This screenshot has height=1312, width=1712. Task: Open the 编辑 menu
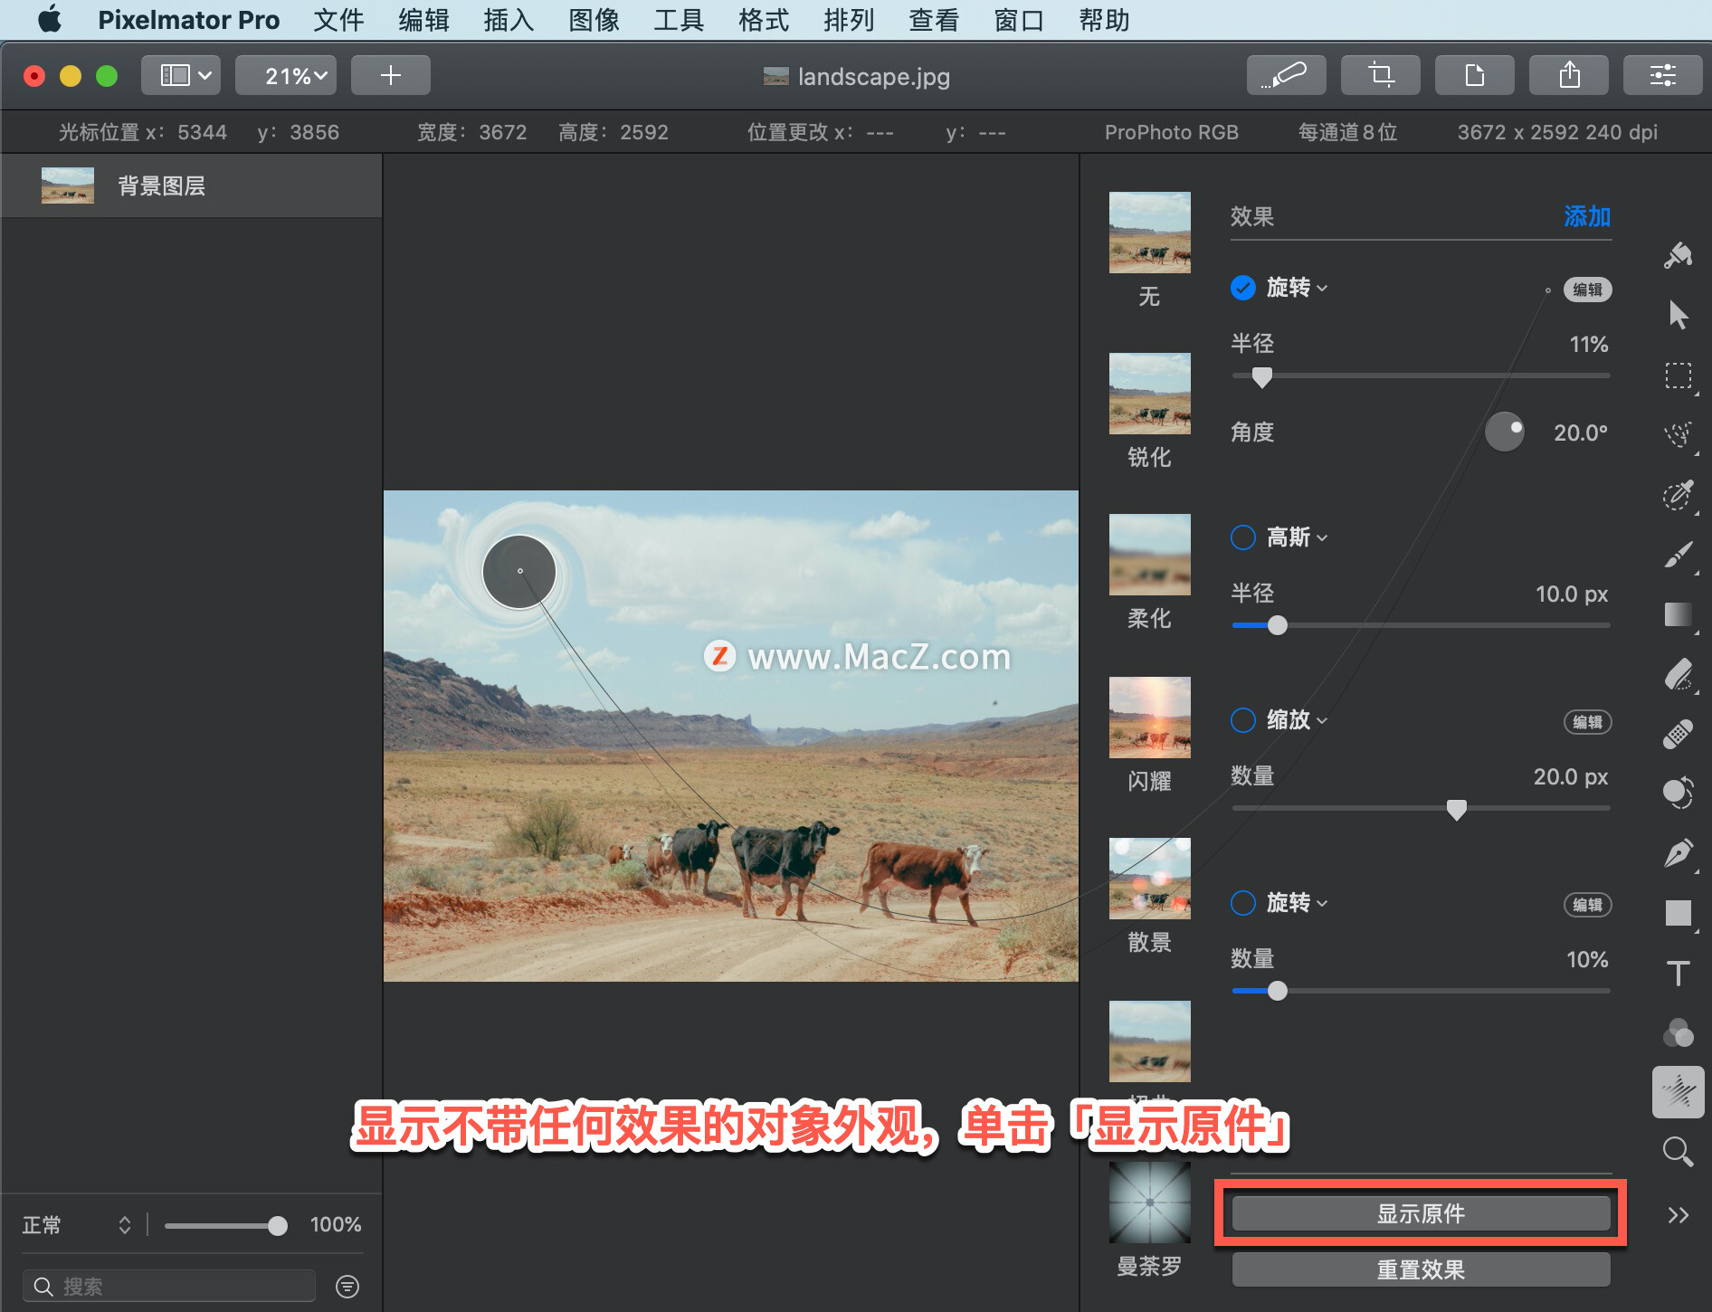(423, 19)
